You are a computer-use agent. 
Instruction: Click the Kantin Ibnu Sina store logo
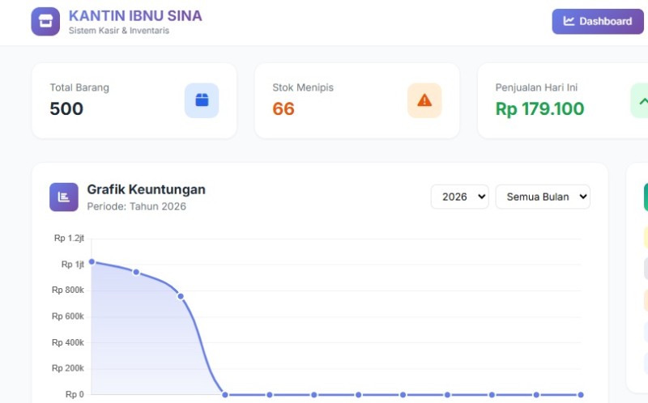pos(45,22)
